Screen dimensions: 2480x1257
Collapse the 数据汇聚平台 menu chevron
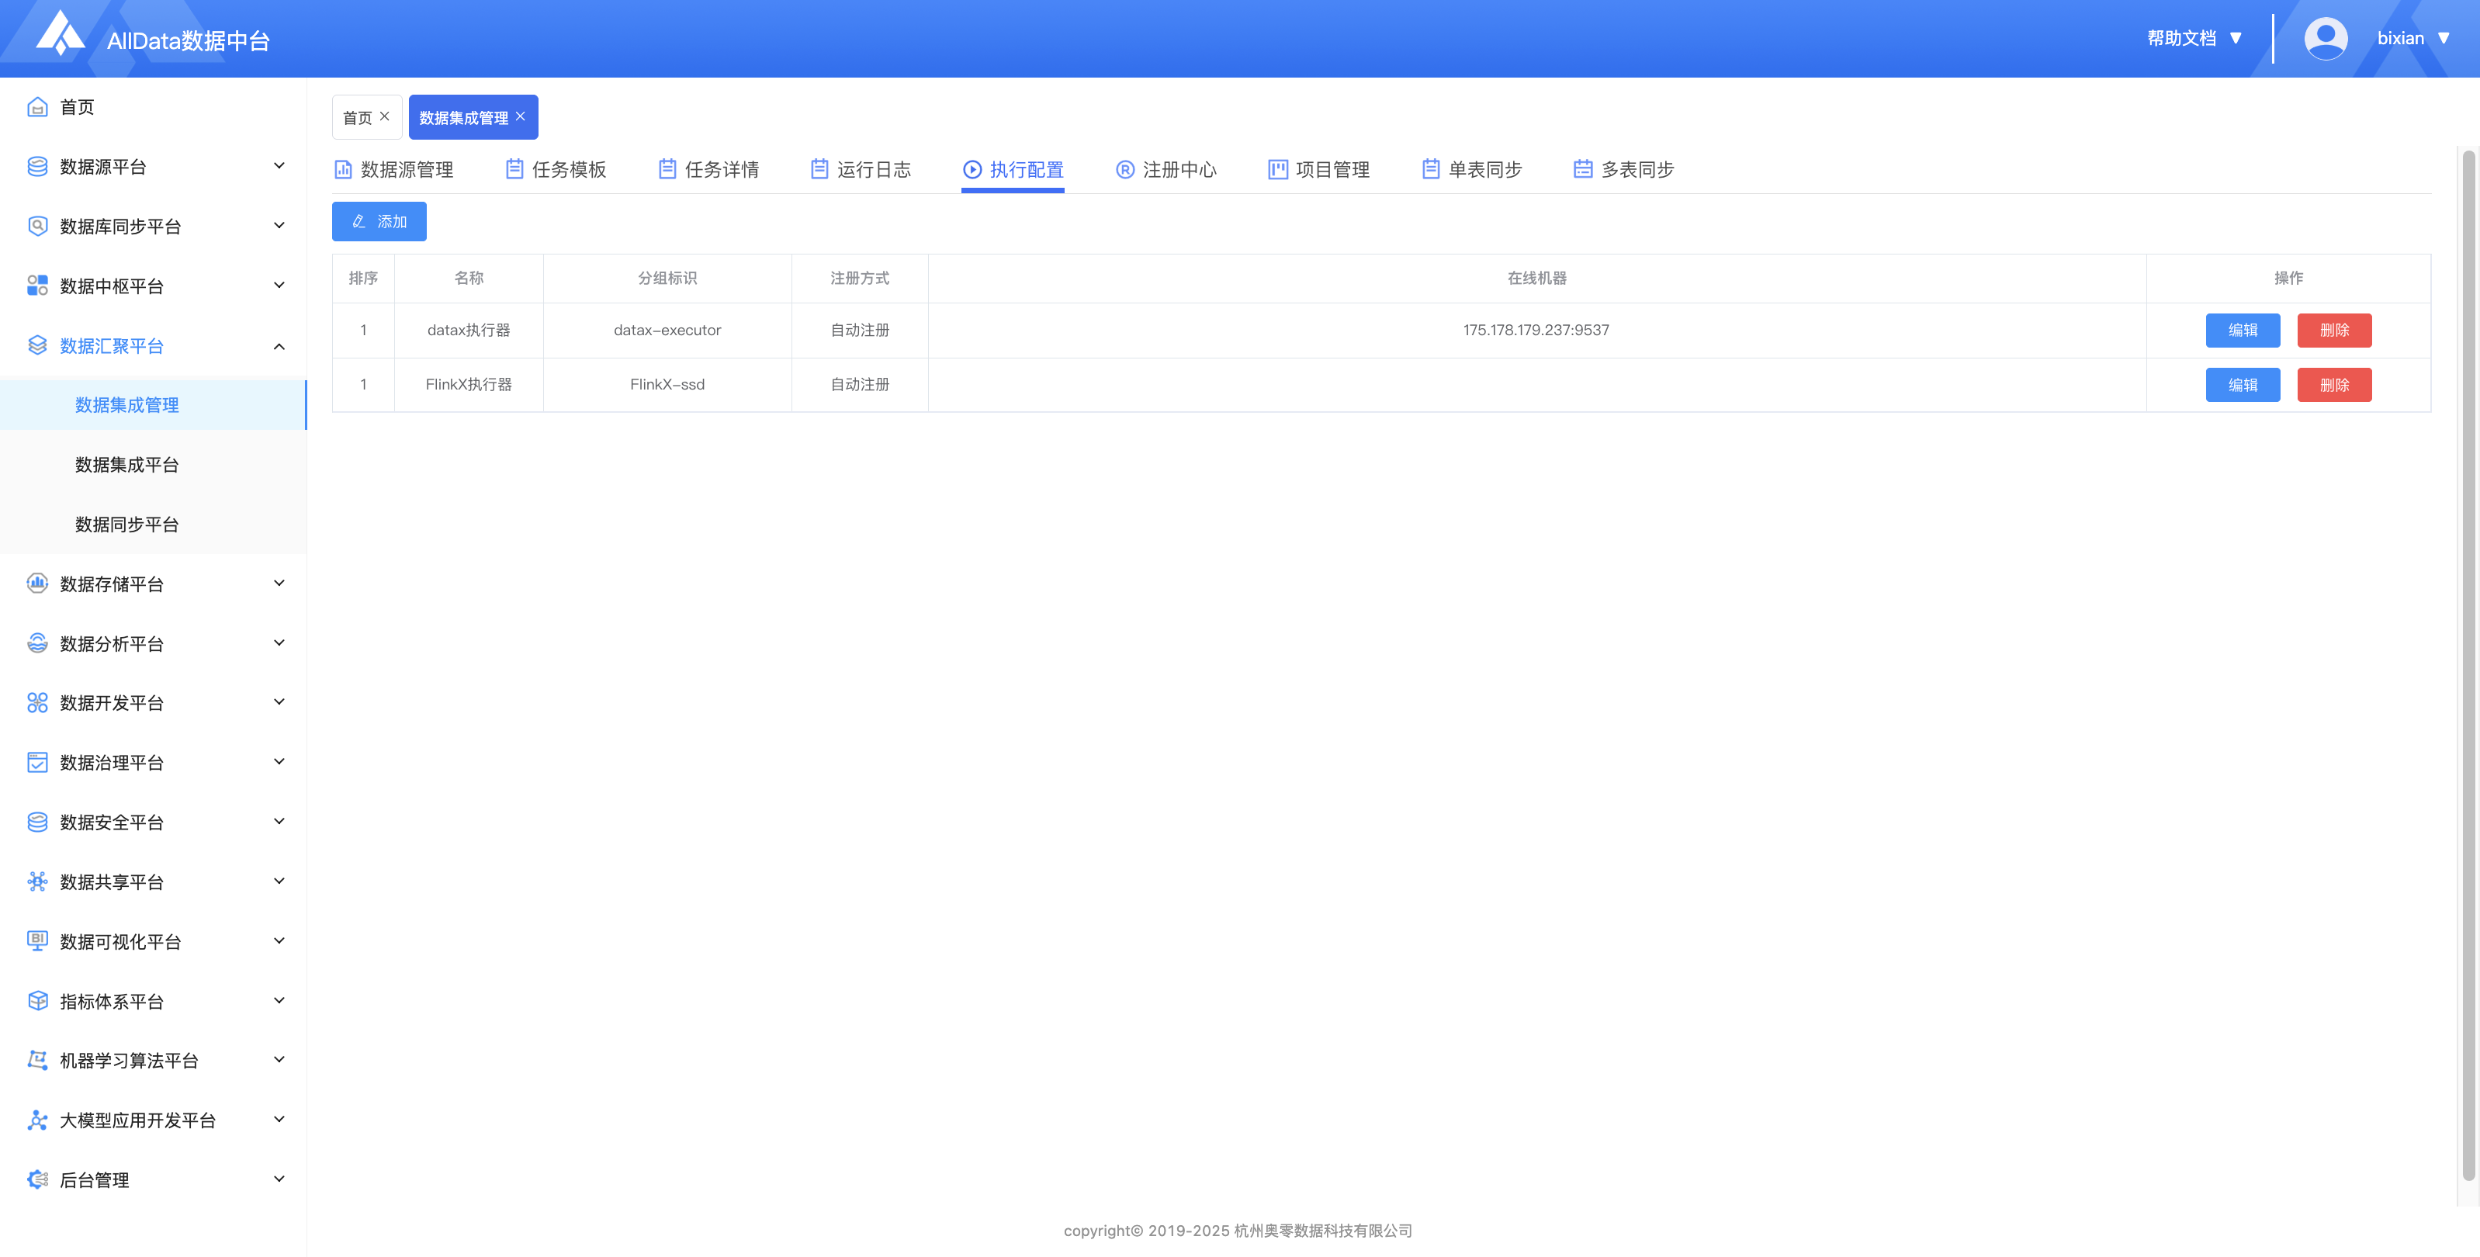point(279,345)
